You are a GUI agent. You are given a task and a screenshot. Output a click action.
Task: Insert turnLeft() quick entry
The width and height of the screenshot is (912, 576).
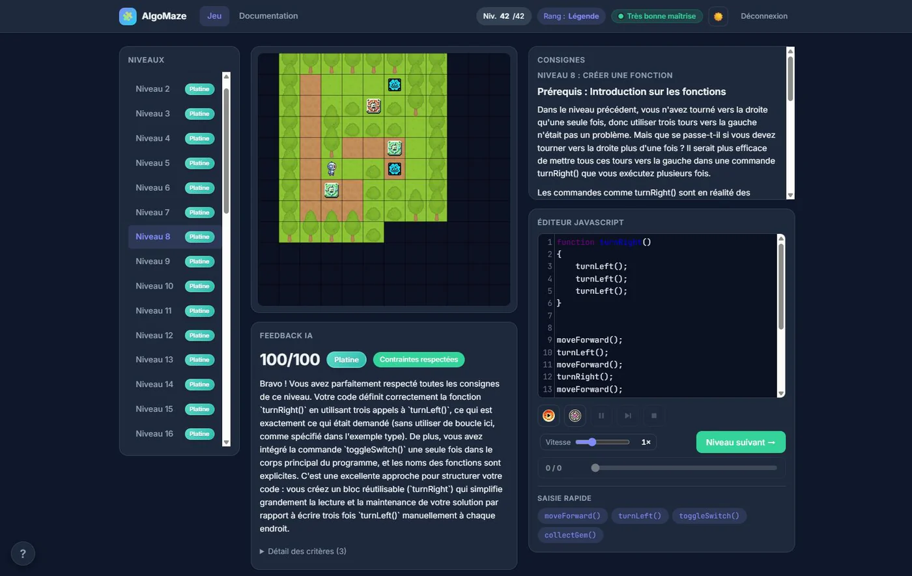640,516
